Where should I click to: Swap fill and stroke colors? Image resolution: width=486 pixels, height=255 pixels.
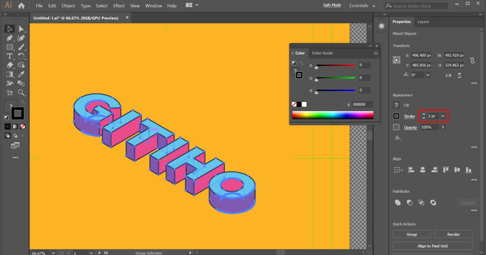[x=23, y=102]
